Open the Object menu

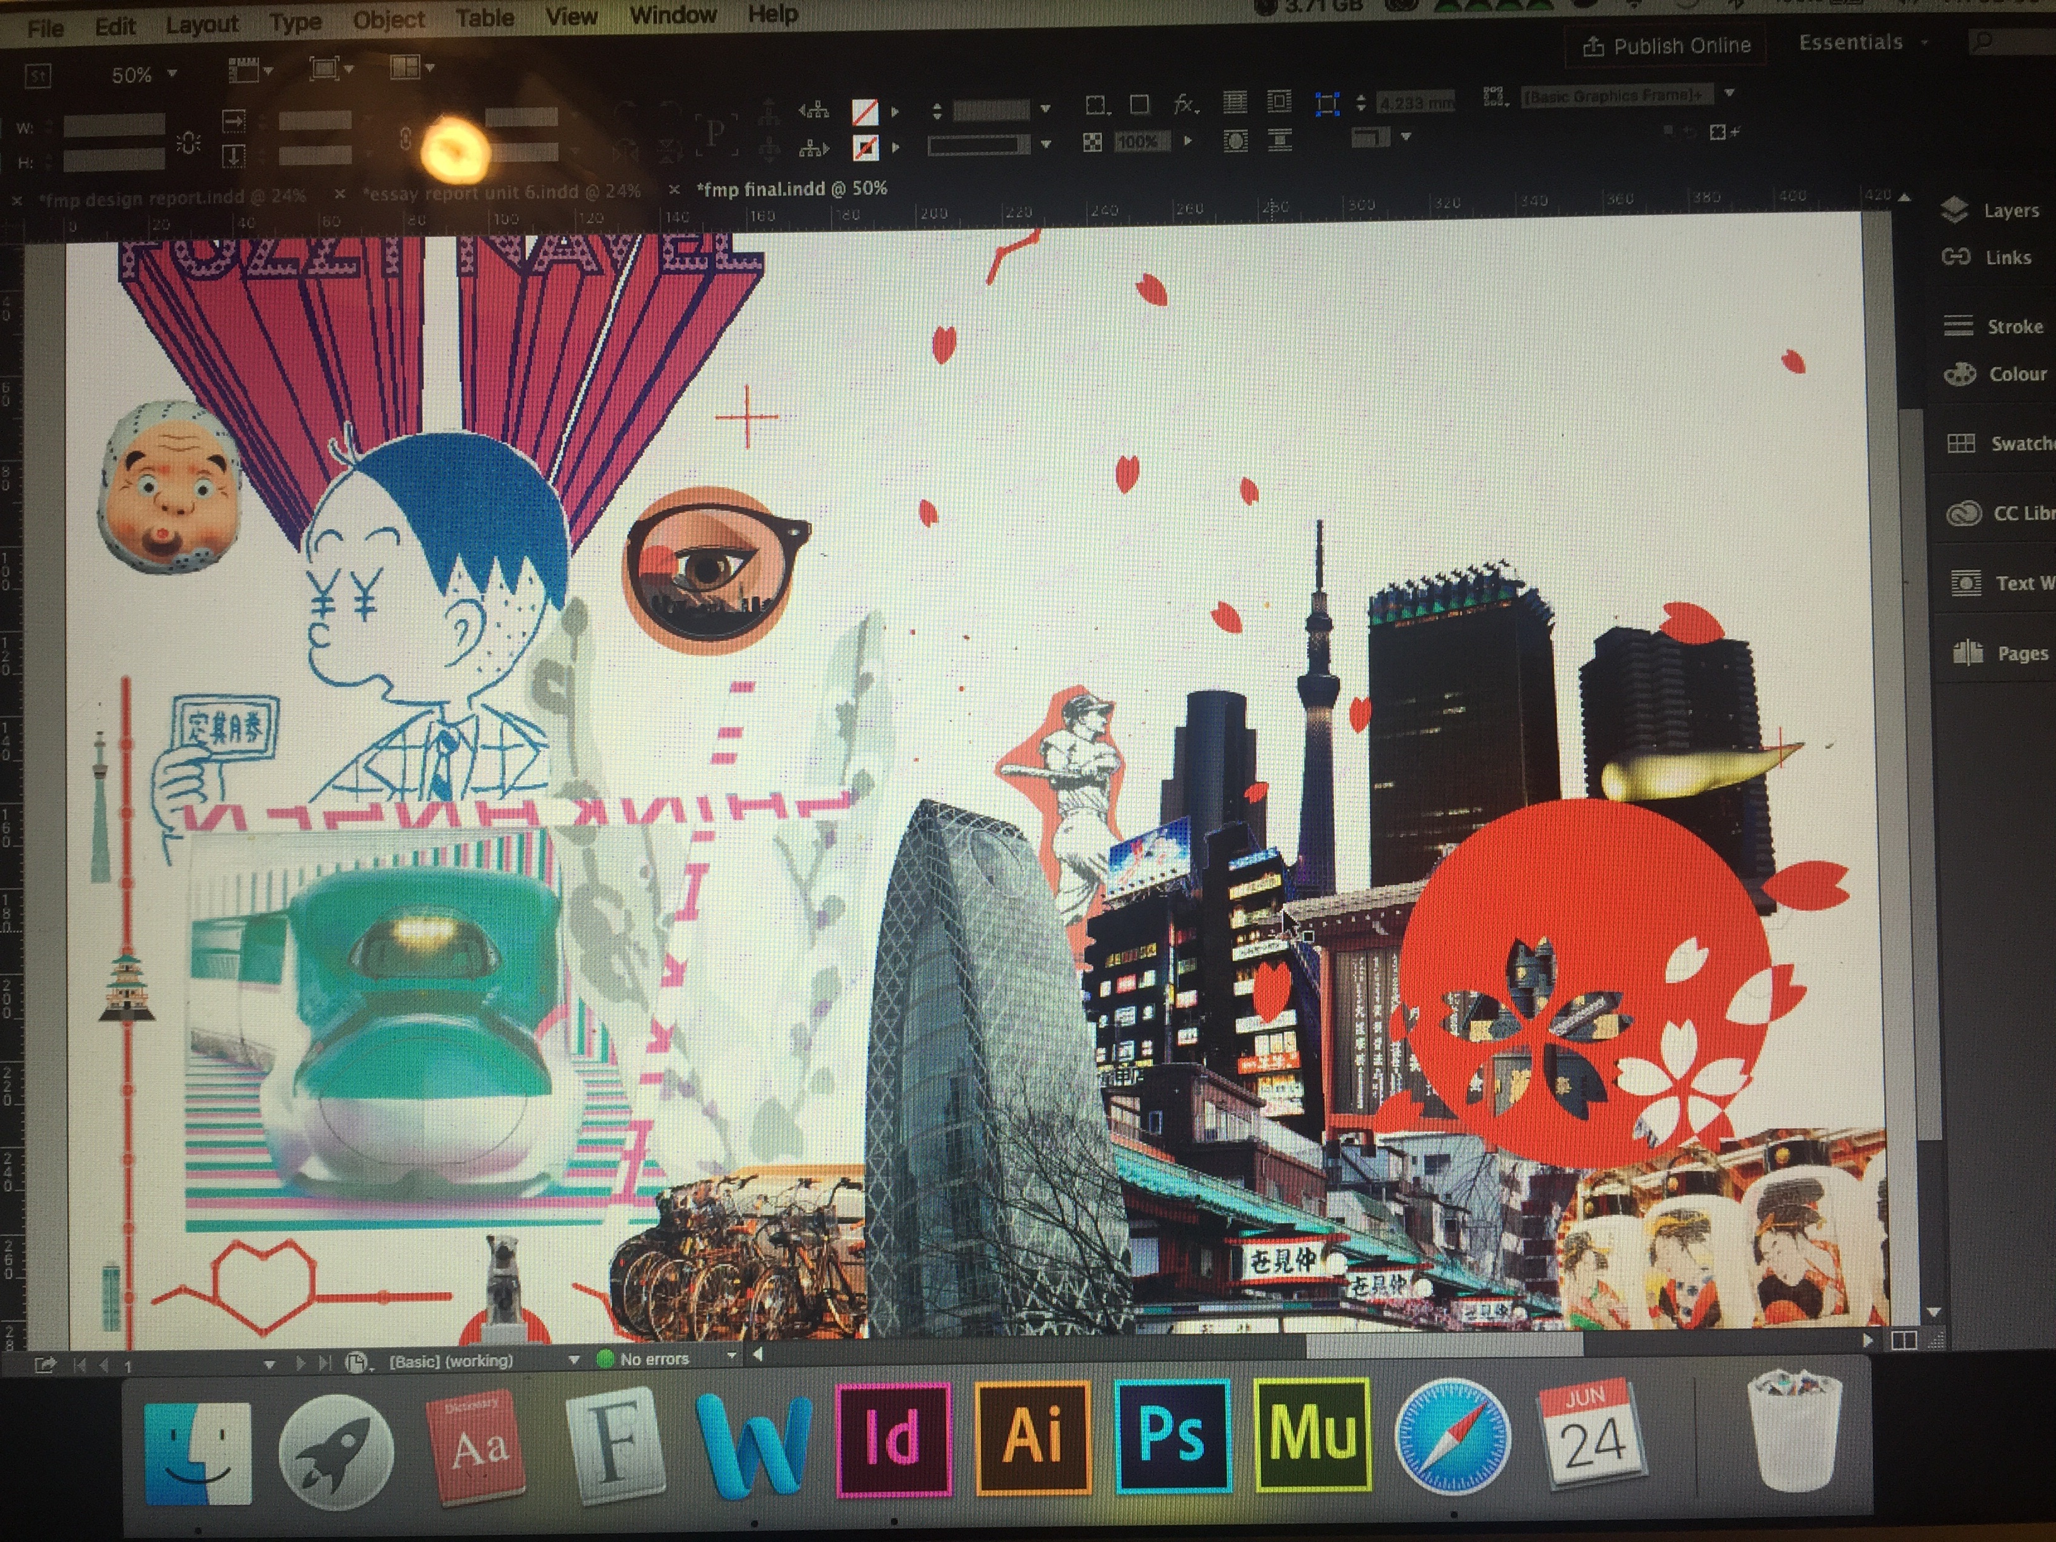pyautogui.click(x=389, y=20)
